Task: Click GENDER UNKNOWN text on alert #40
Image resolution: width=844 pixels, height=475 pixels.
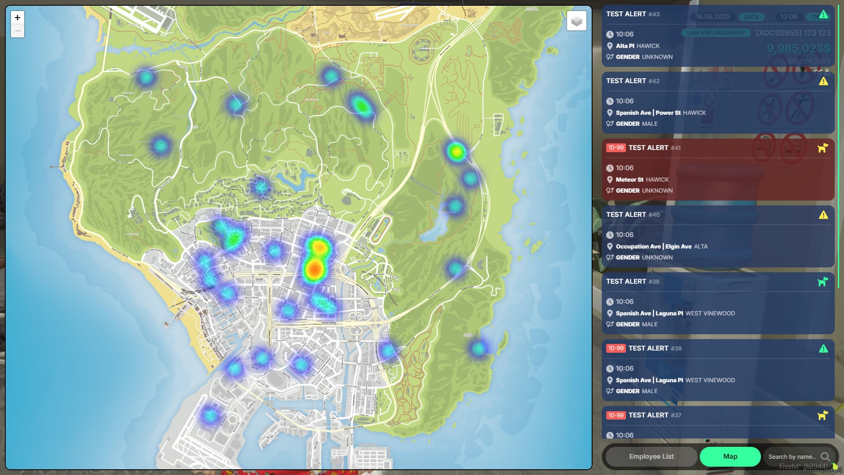Action: click(644, 257)
